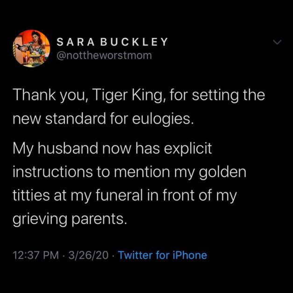Open the @nottheworstmom handle
Image resolution: width=293 pixels, height=293 pixels.
pyautogui.click(x=104, y=56)
